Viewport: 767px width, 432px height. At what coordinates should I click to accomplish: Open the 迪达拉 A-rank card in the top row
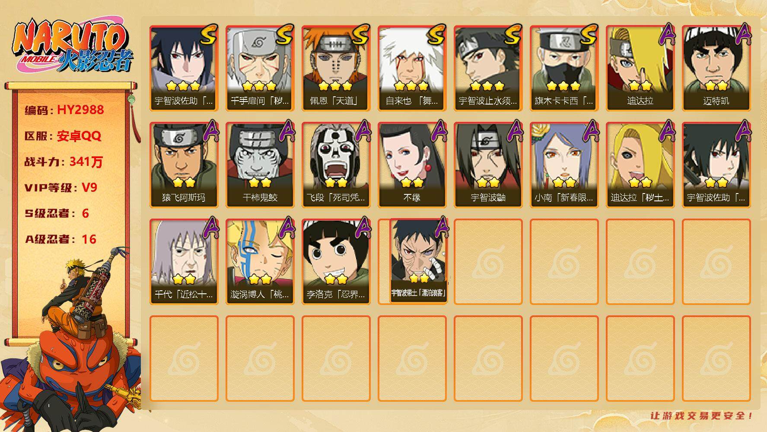pos(640,68)
